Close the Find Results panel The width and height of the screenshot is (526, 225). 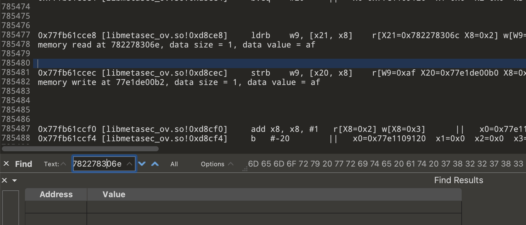(x=4, y=180)
